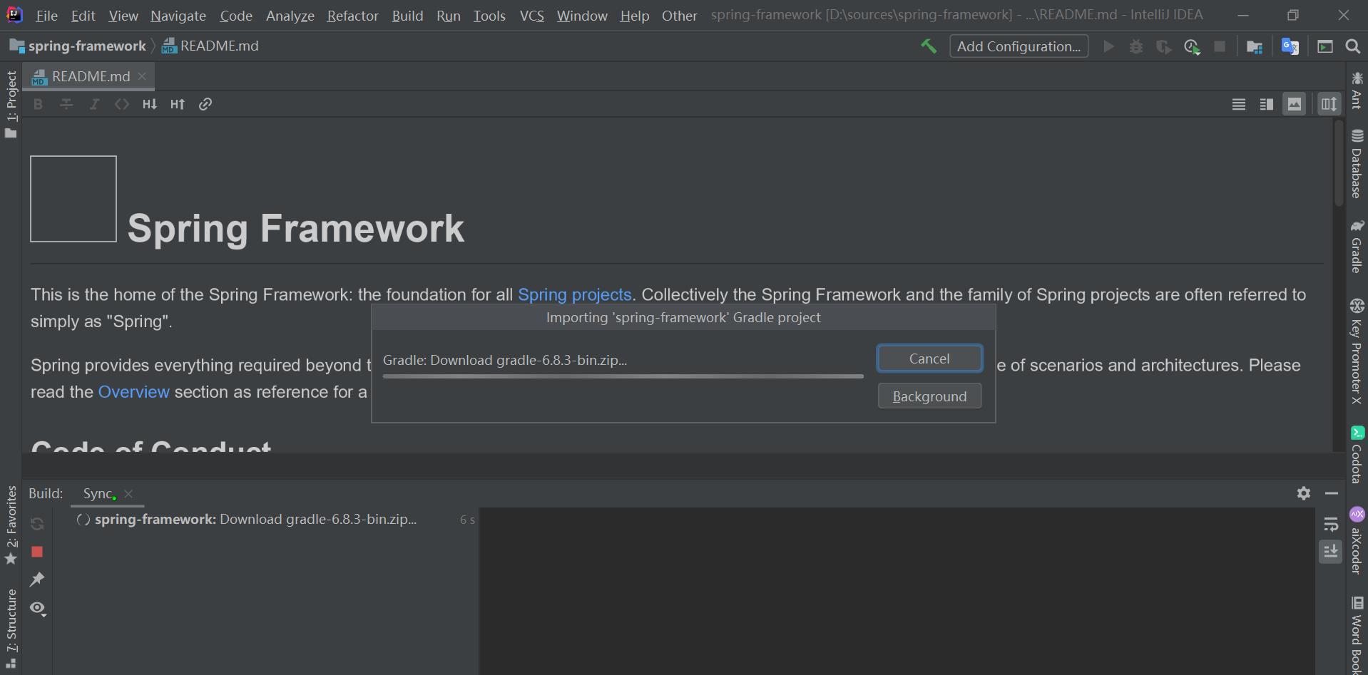Toggle auto-scroll preview button
This screenshot has width=1368, height=675.
coord(1329,104)
